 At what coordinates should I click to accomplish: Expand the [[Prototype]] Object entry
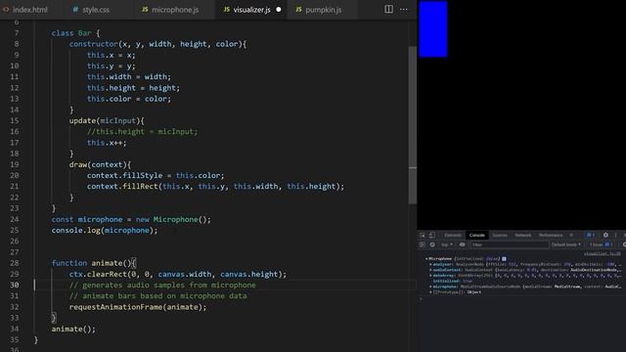(430, 292)
